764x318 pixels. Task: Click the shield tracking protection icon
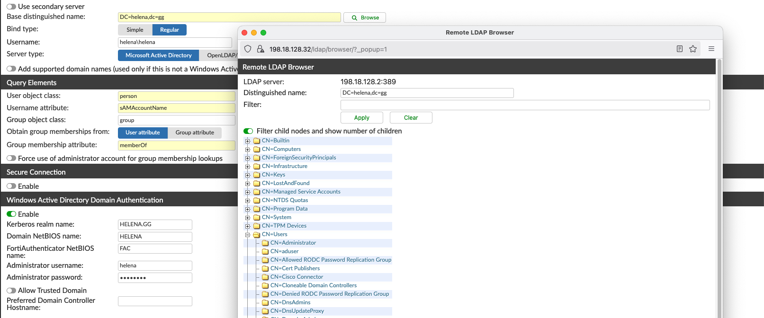coord(248,49)
